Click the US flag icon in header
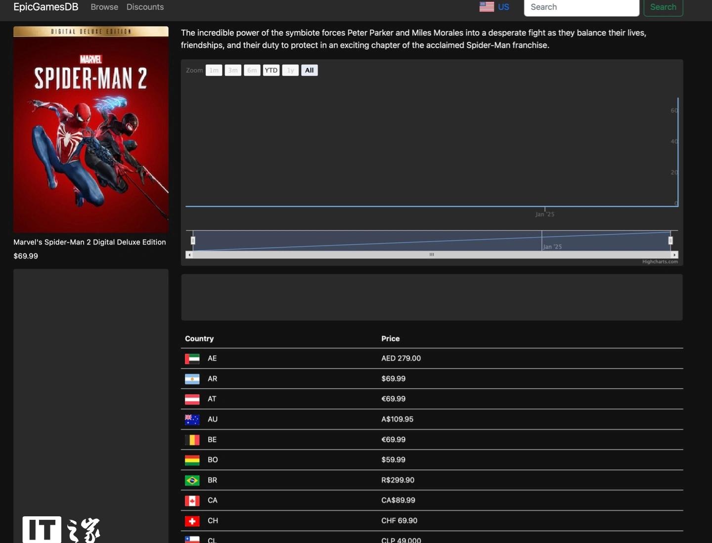 [487, 7]
